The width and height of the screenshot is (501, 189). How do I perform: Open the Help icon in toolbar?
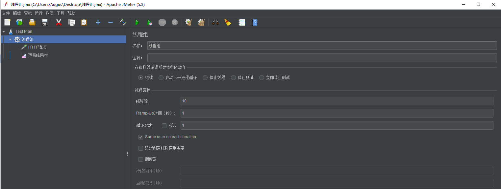pos(254,22)
